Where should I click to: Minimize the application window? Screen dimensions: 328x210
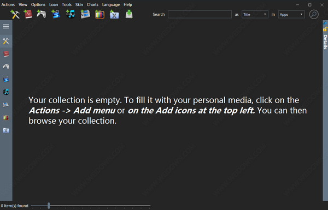[x=297, y=5]
